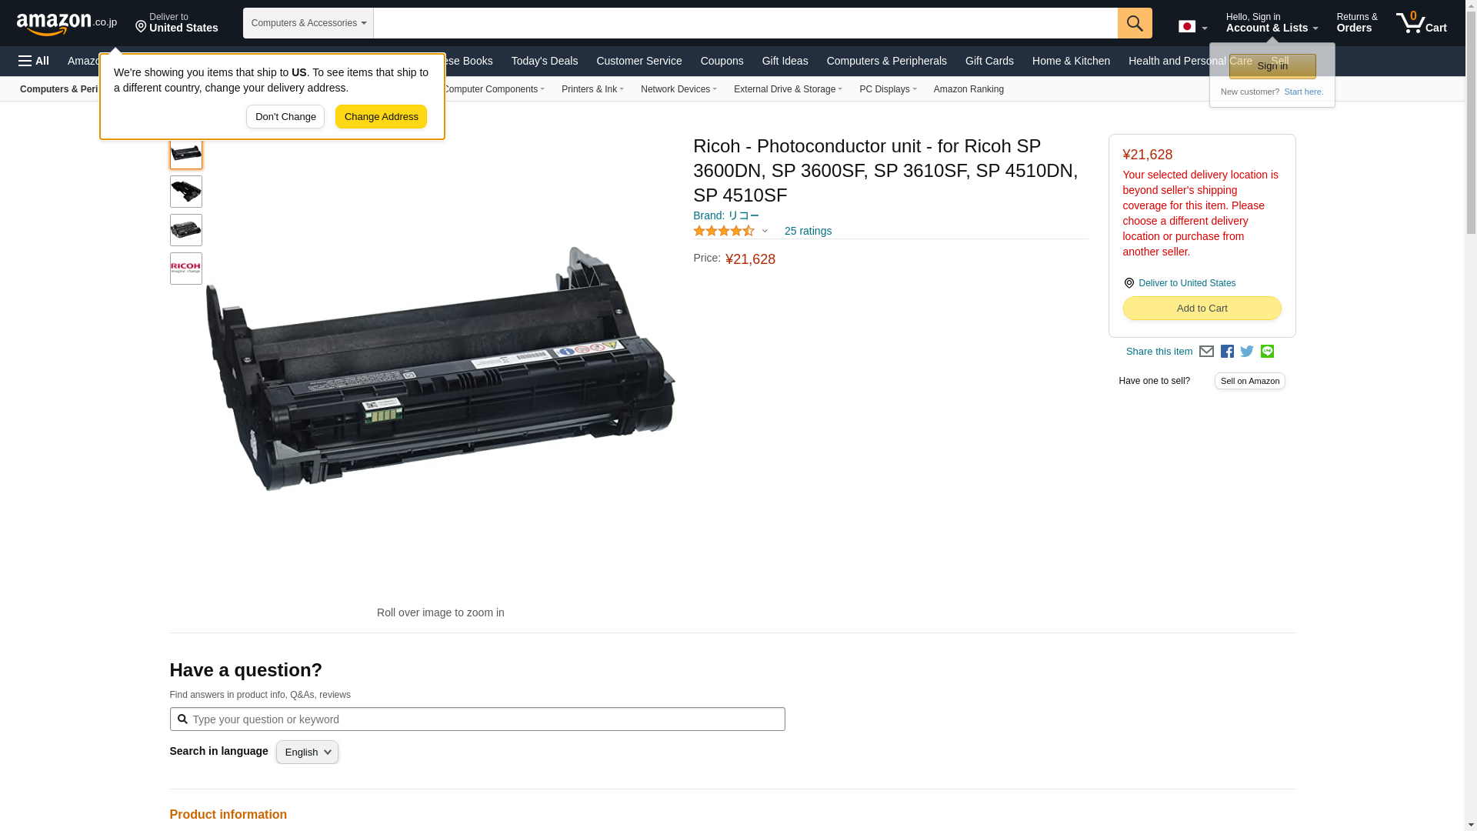1477x831 pixels.
Task: Expand the Network Devices submenu
Action: click(678, 89)
